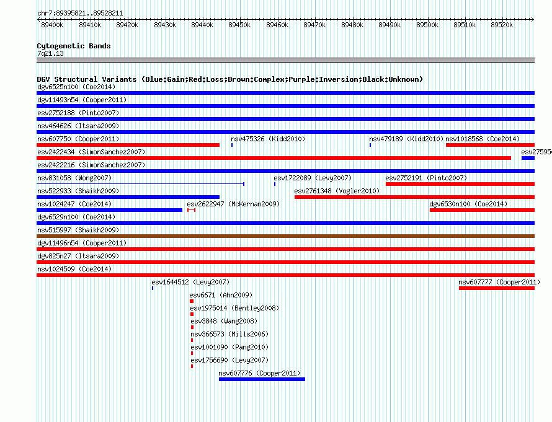Click the blue nsv607776 gain bar
Viewport: 552px width, 422px height.
[x=262, y=379]
